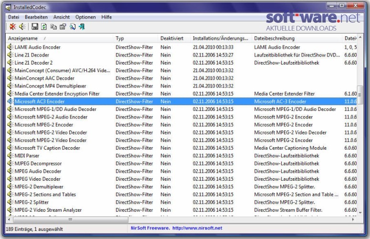Select the Microsoft MPEG-1/DD Audio Decoder row name

(55, 109)
